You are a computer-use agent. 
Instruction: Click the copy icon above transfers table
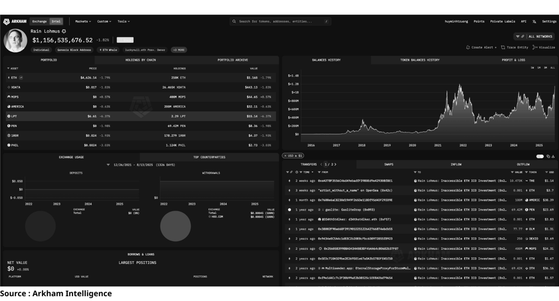coord(548,156)
